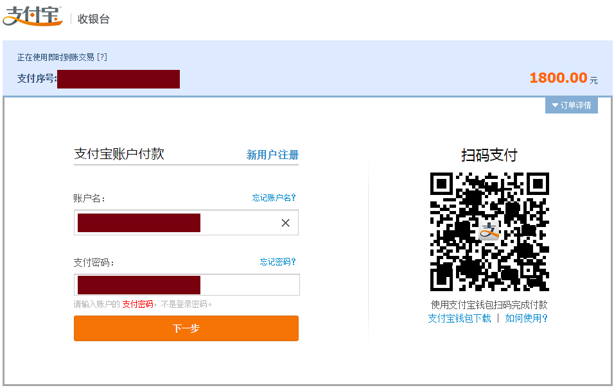Open 支付宝钱包下载 wallet download link
The width and height of the screenshot is (614, 388).
point(458,317)
